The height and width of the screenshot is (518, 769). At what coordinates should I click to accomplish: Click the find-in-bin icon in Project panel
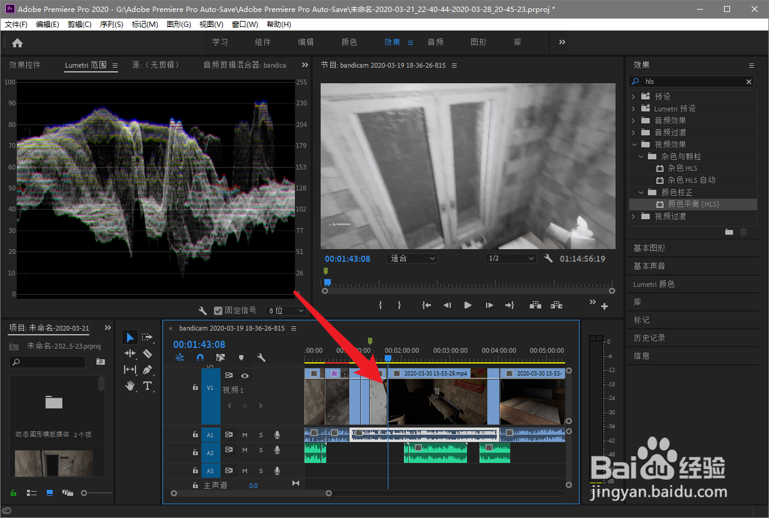point(100,362)
